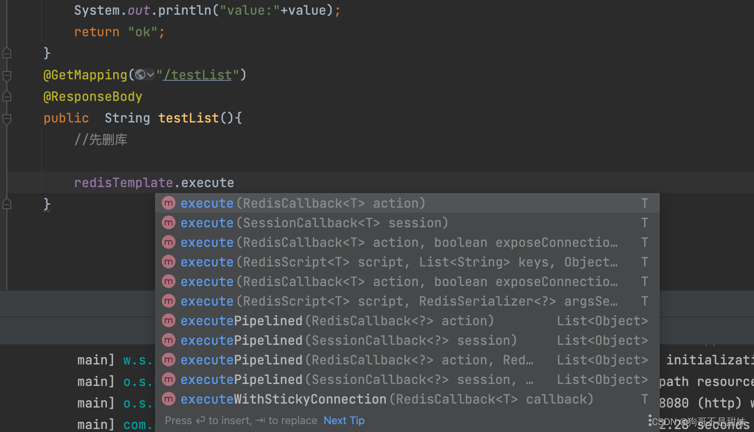Select the highlighted execute(RedisCallback<T> action) suggestion
Image resolution: width=754 pixels, height=432 pixels.
(304, 203)
